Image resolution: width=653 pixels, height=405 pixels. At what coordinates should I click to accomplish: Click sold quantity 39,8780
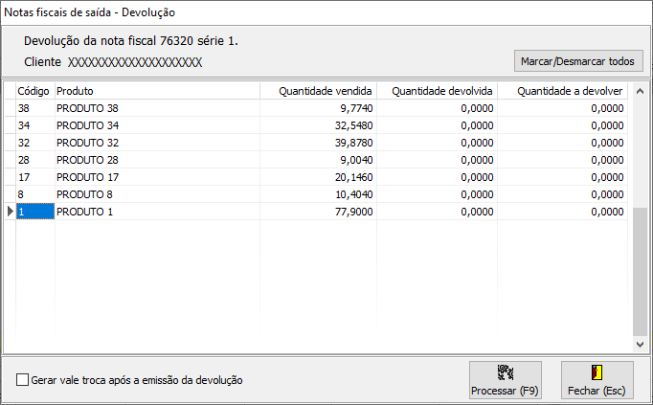point(318,143)
